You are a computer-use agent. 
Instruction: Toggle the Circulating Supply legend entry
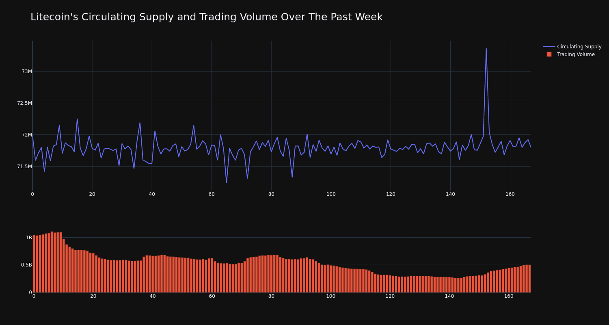[572, 47]
